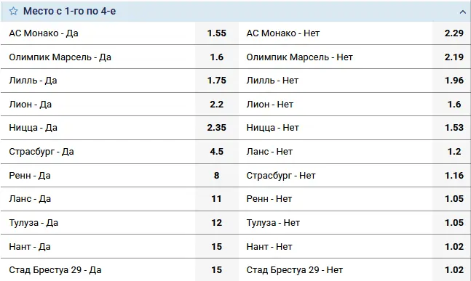Pick Страсбург Нет odds 1.16
Image resolution: width=471 pixels, height=281 pixels.
pyautogui.click(x=454, y=175)
